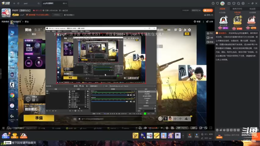Click the orange game button in the header
260x146 pixels.
[208, 10]
